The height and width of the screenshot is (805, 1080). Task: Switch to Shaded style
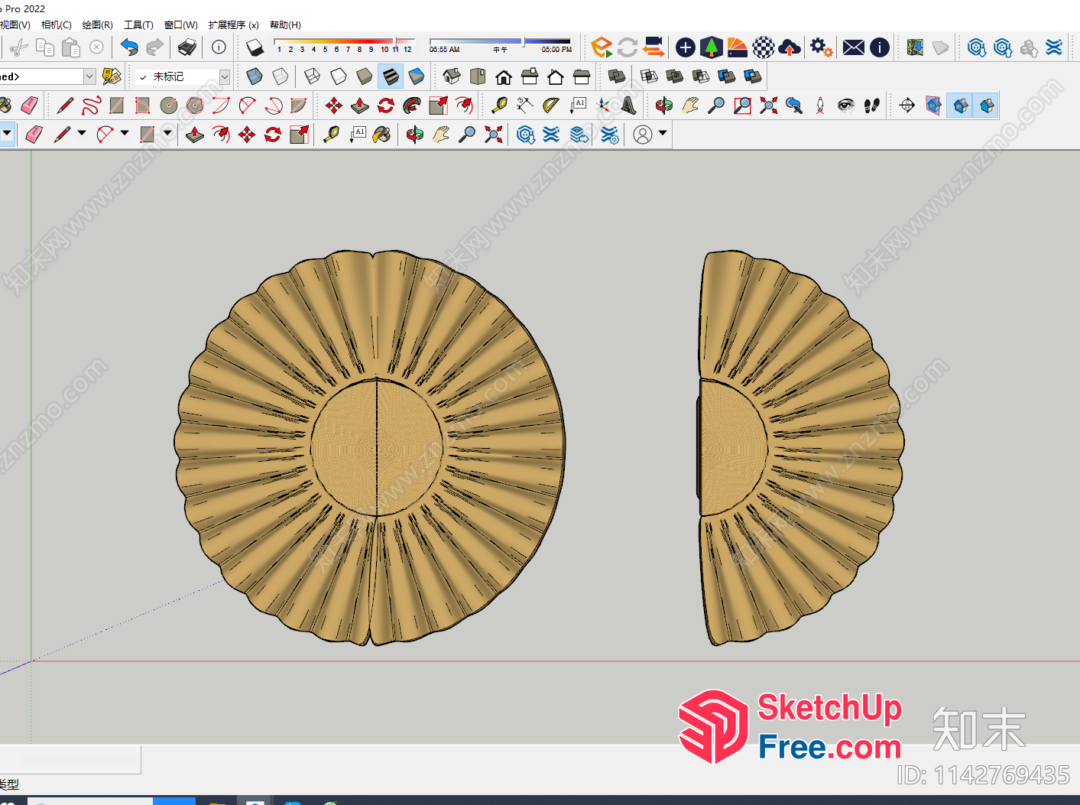click(364, 76)
